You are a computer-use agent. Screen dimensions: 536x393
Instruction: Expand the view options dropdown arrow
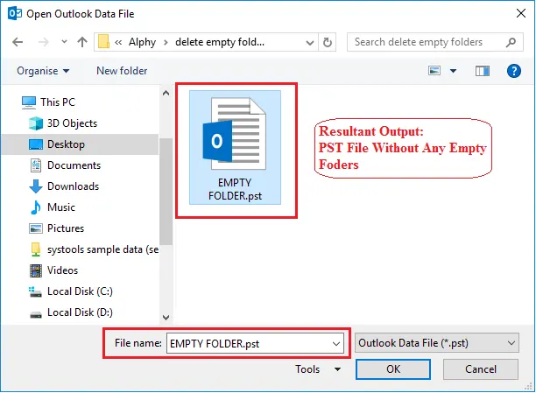click(x=453, y=71)
